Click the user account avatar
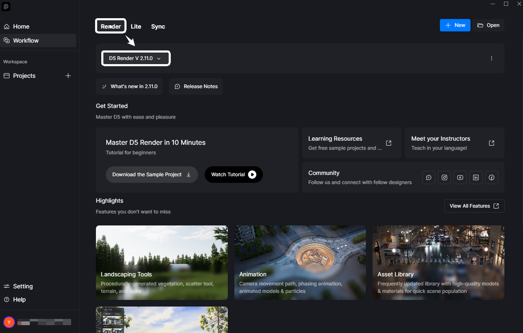The width and height of the screenshot is (523, 333). [9, 322]
